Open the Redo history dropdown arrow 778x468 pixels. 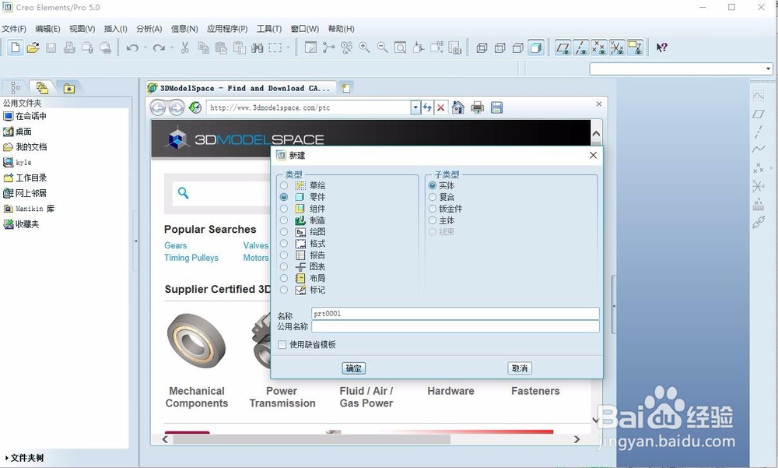click(172, 48)
